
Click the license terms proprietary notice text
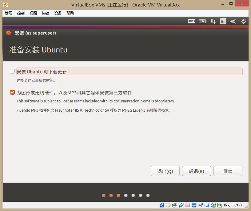(96, 101)
